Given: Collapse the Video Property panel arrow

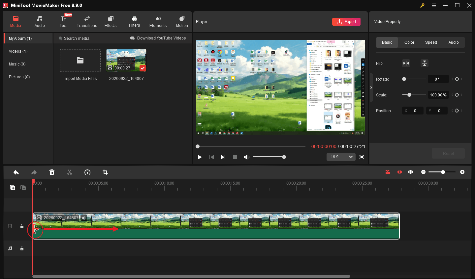Looking at the screenshot, I should pyautogui.click(x=371, y=88).
